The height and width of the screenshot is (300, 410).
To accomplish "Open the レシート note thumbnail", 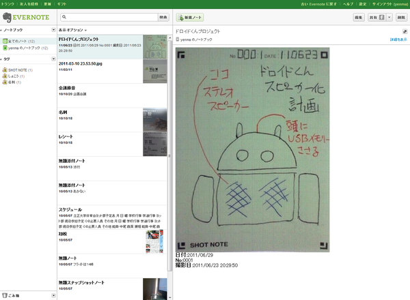I will point(155,145).
